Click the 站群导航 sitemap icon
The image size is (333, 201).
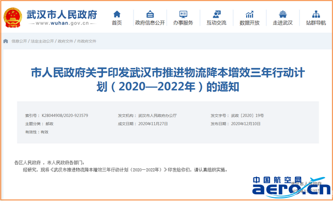tap(316, 14)
